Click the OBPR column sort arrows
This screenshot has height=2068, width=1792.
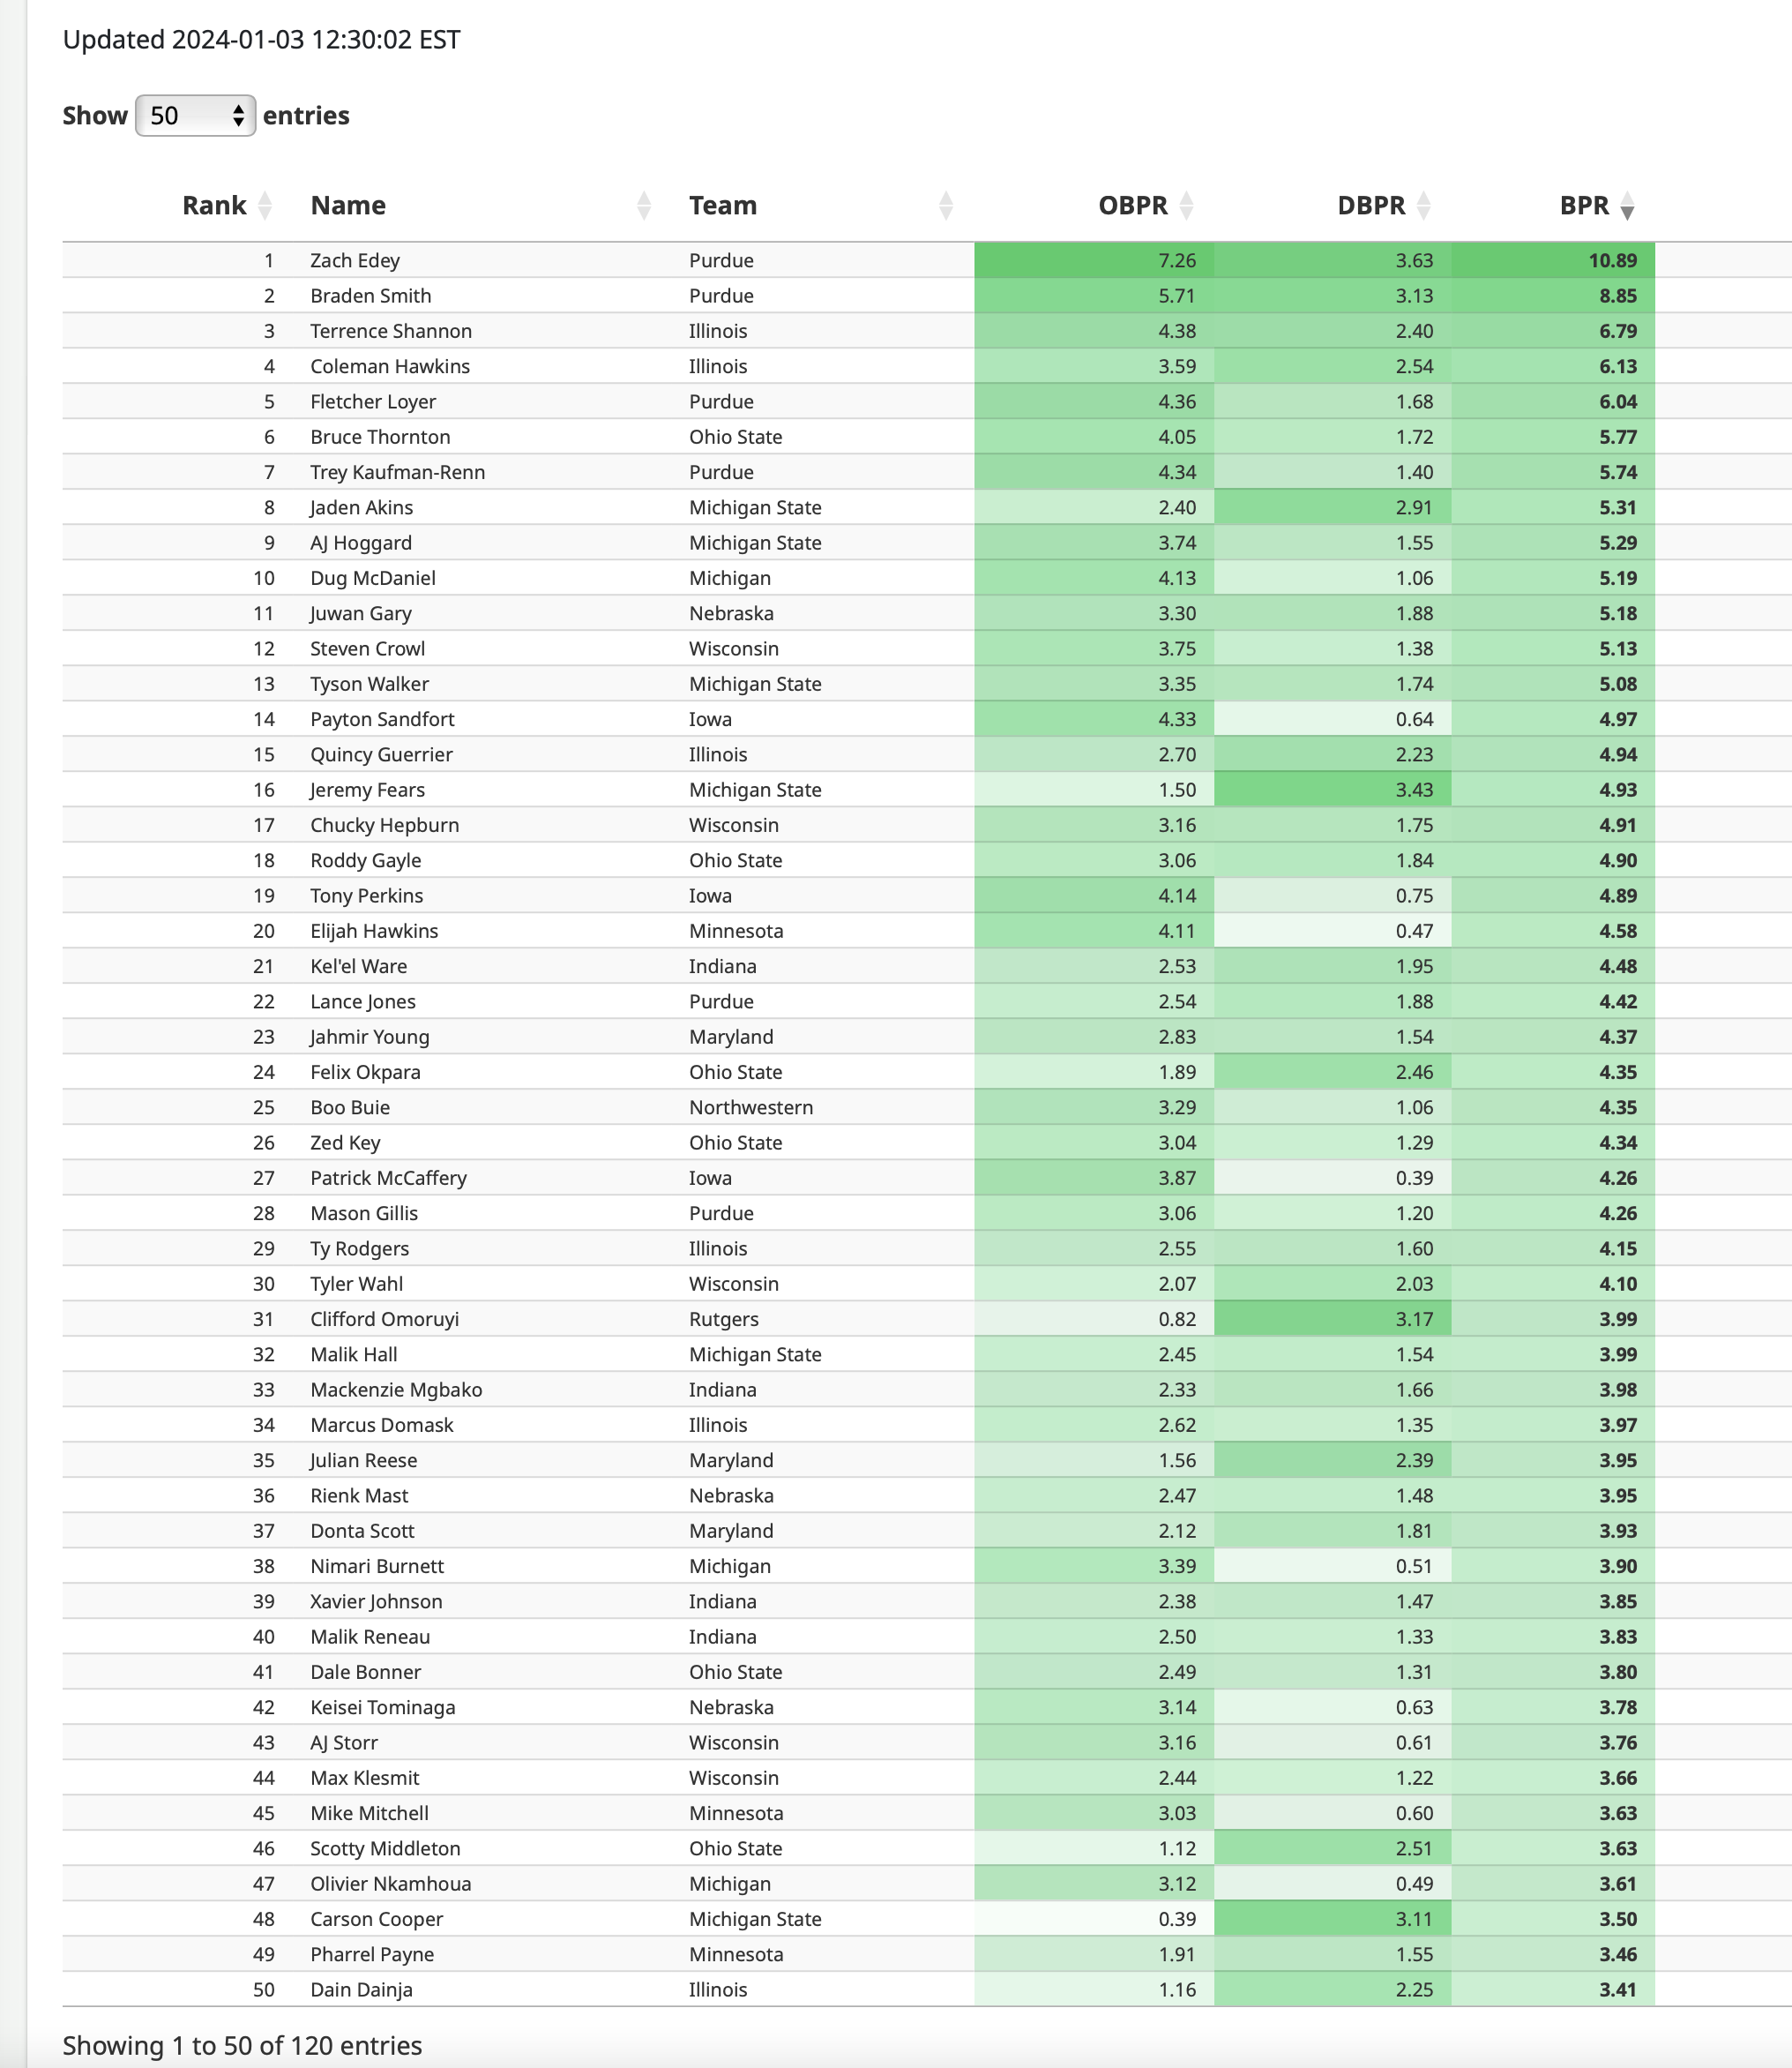click(1187, 206)
